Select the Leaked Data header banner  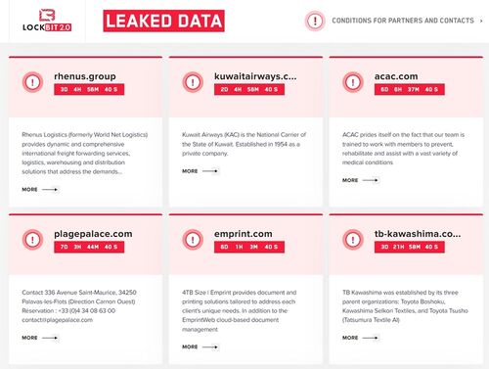[163, 21]
